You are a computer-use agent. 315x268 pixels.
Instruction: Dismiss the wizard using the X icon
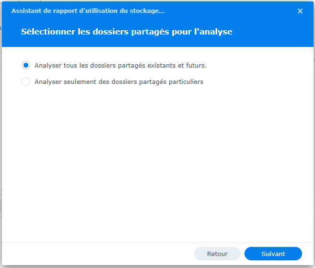pos(300,11)
